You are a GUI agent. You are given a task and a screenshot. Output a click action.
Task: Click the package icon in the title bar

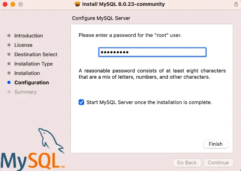click(77, 4)
